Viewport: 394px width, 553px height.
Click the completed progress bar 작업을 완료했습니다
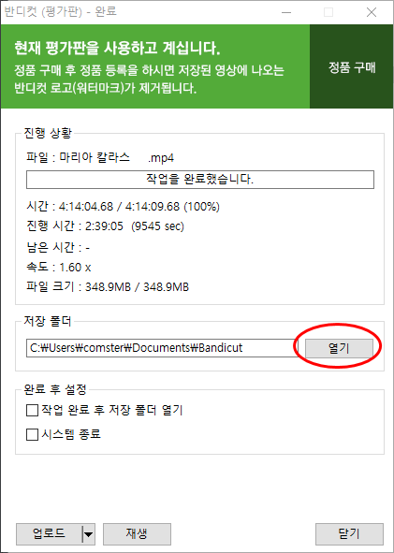pyautogui.click(x=200, y=180)
